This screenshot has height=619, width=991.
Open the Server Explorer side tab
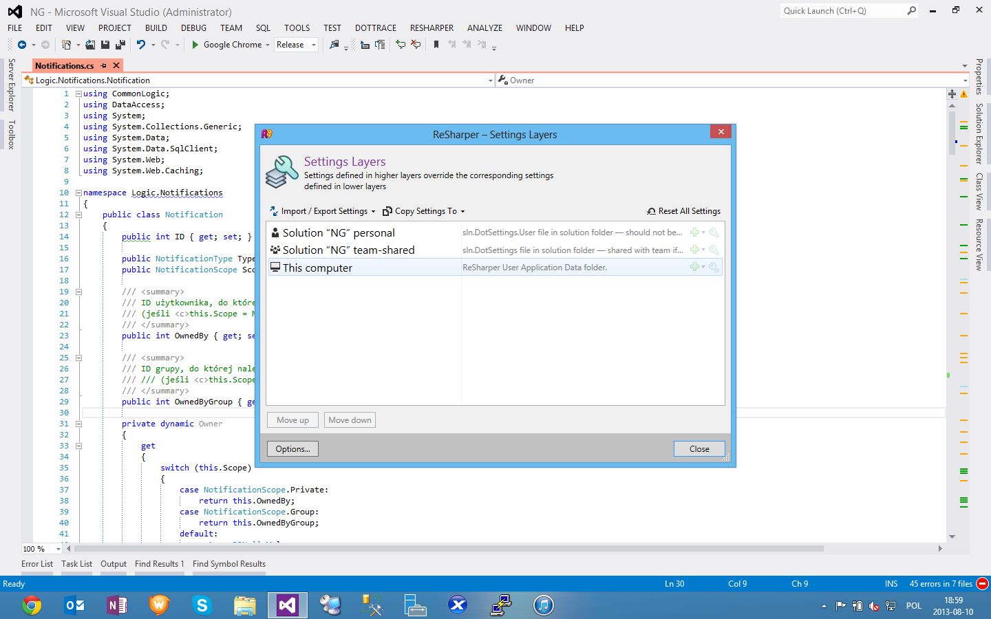pyautogui.click(x=11, y=85)
